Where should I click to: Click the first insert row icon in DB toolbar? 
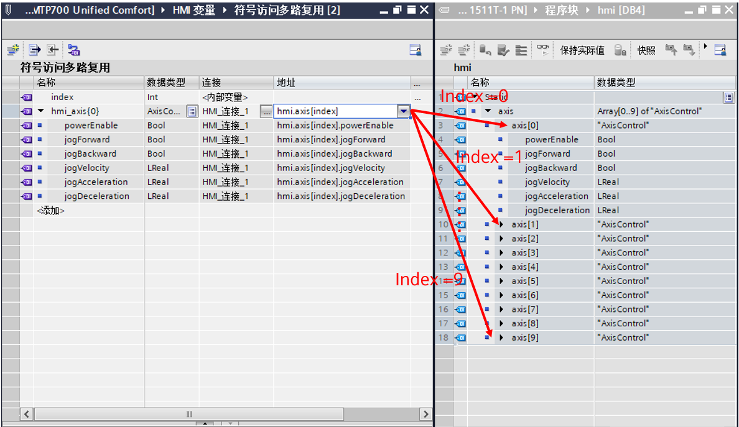point(446,50)
